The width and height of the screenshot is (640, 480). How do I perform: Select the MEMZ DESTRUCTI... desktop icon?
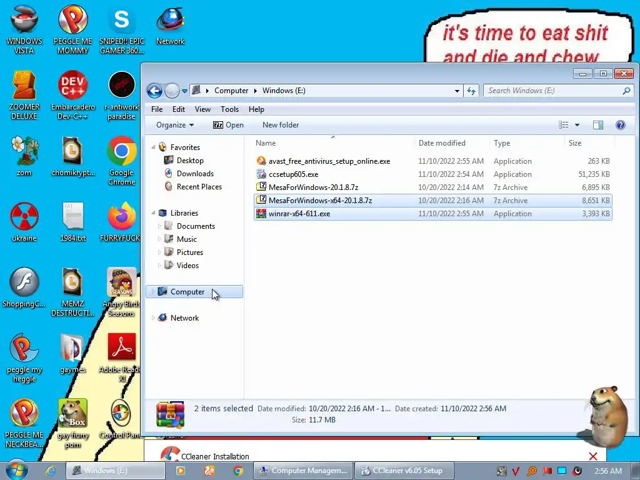72,292
